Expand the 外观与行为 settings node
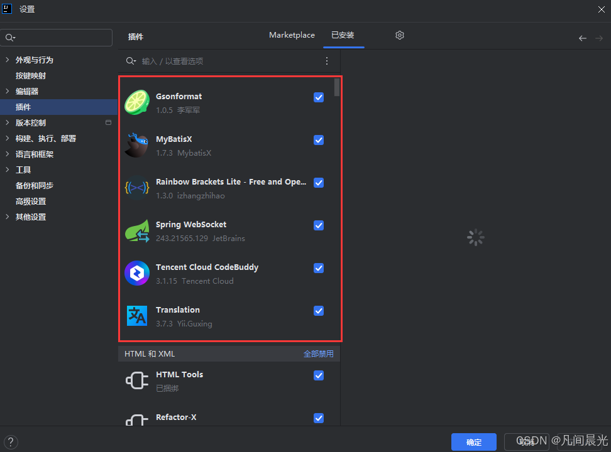The height and width of the screenshot is (452, 611). click(7, 60)
